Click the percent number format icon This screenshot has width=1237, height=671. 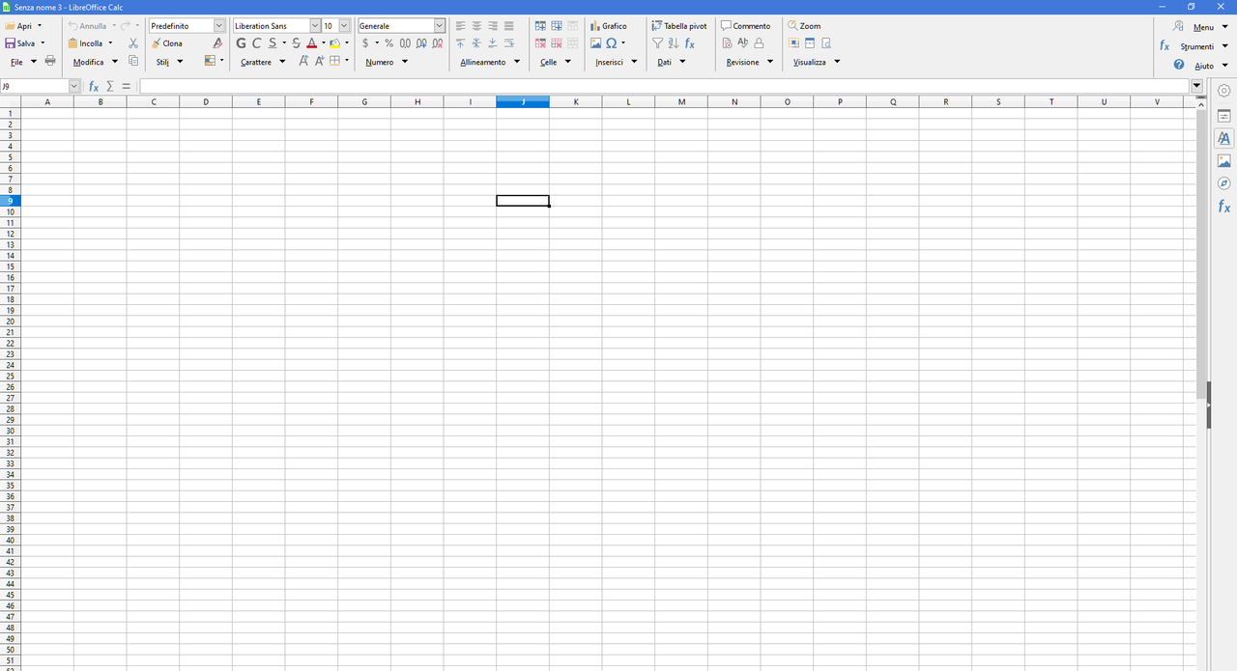point(388,43)
